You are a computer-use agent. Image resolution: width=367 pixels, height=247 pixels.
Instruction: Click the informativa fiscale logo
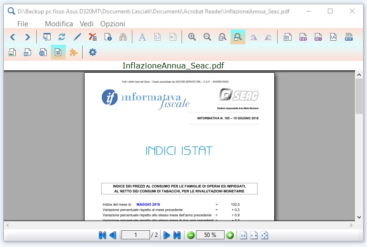tap(146, 100)
